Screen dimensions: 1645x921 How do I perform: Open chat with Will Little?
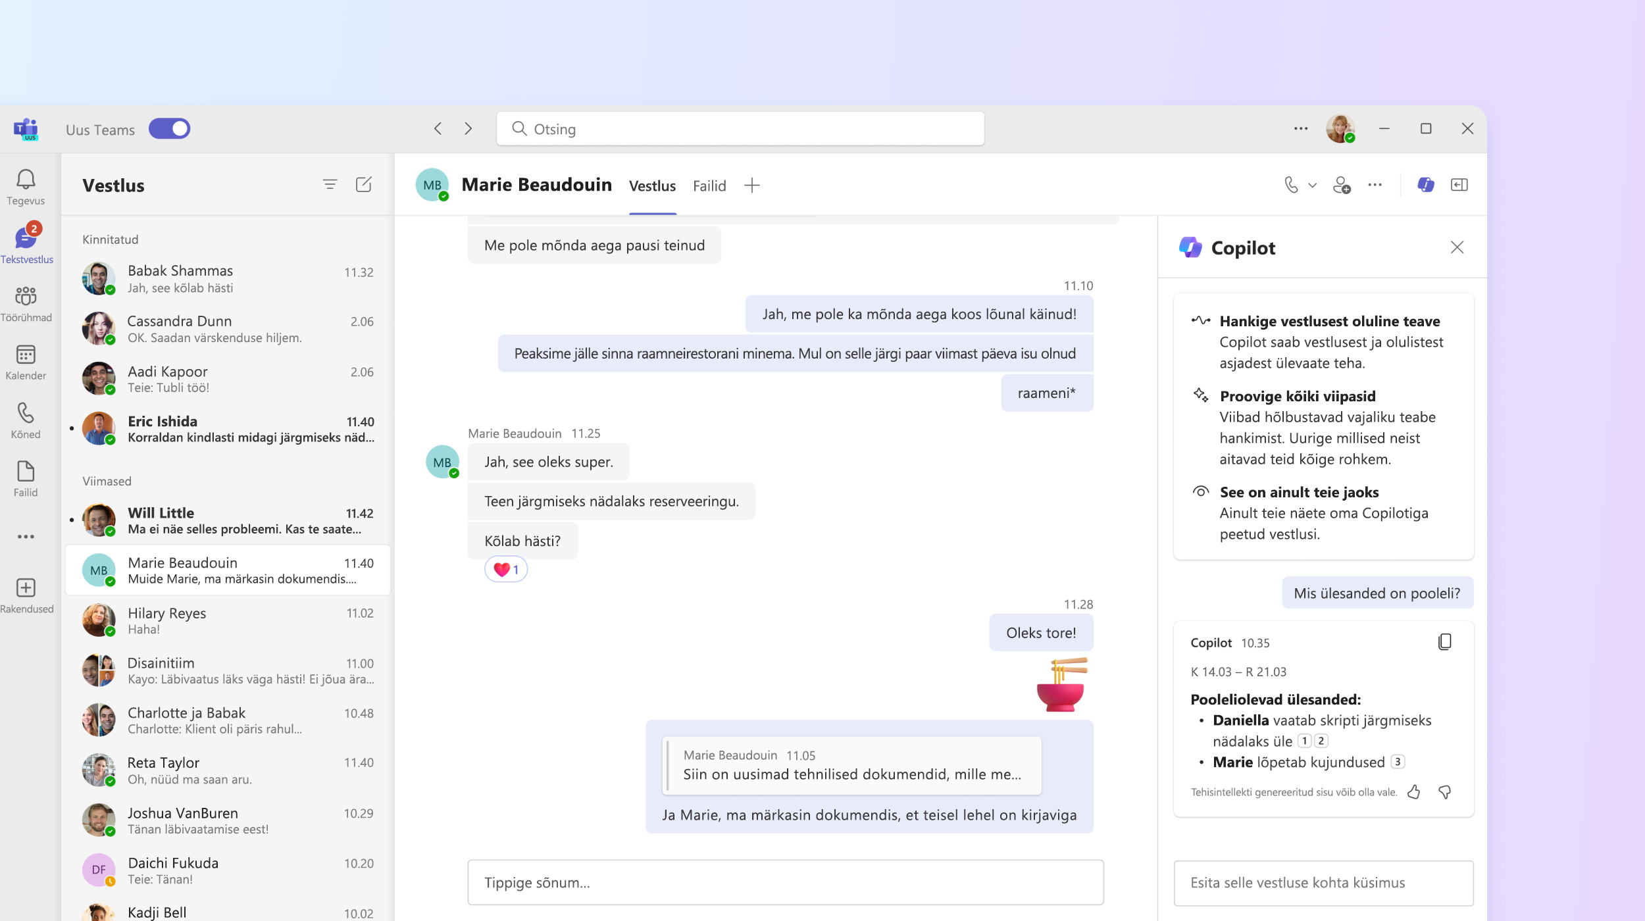click(228, 520)
